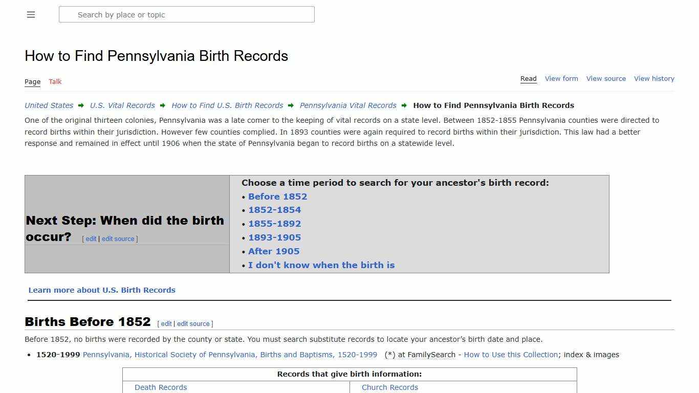Navigate to Pennsylvania Vital Records breadcrumb
The image size is (699, 393).
point(347,105)
